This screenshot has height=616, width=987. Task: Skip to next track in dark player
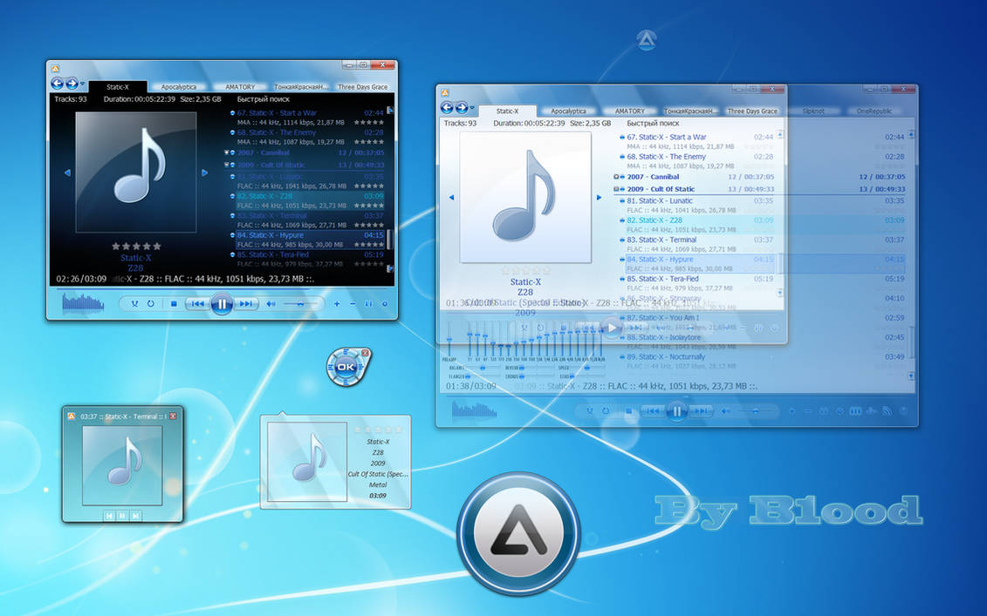click(246, 303)
